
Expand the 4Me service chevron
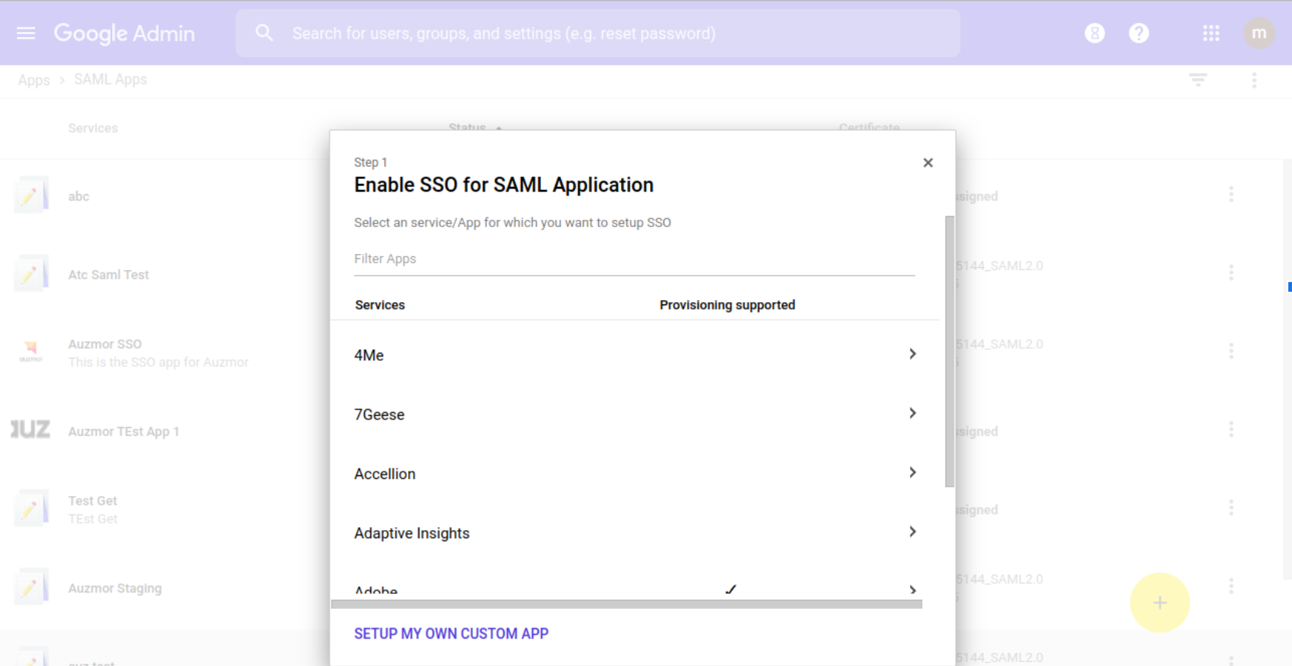913,354
